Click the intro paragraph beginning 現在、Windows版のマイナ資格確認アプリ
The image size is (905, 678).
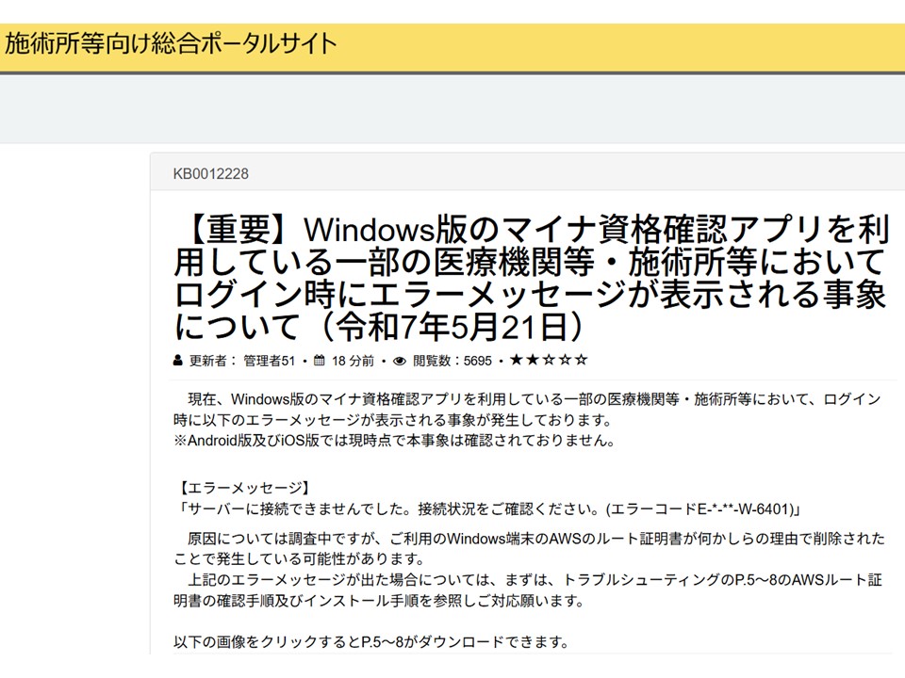coord(527,410)
